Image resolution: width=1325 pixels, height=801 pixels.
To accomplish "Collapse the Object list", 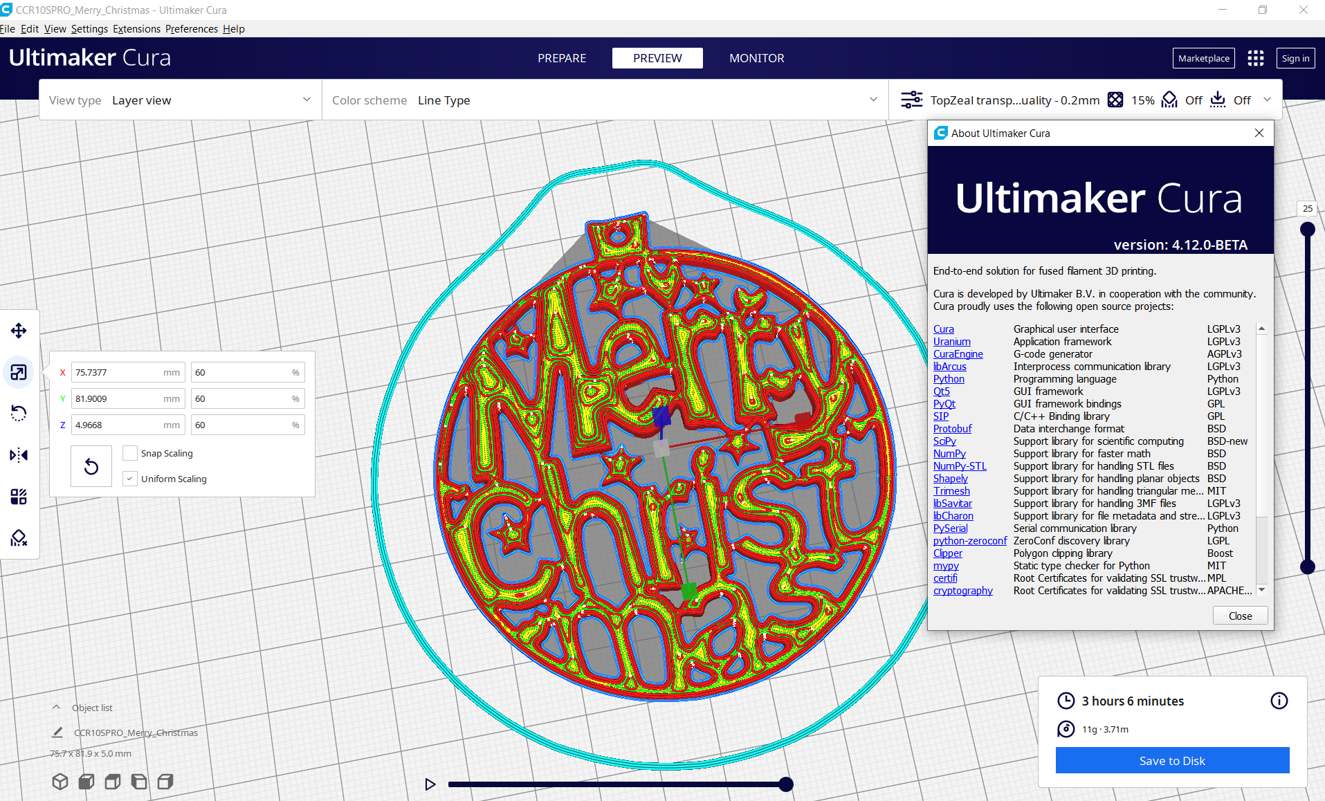I will [x=57, y=708].
